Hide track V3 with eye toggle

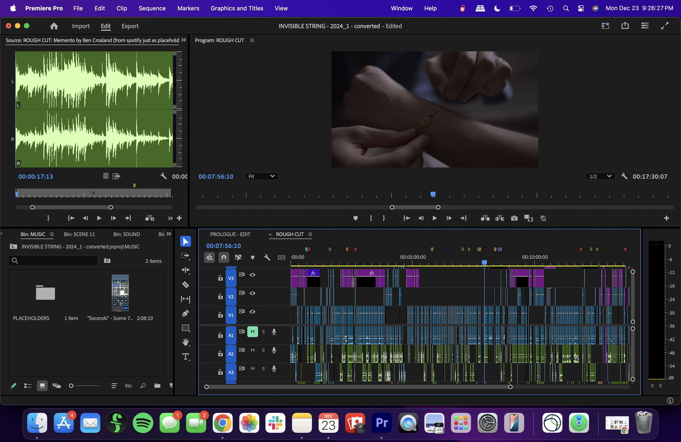(252, 275)
